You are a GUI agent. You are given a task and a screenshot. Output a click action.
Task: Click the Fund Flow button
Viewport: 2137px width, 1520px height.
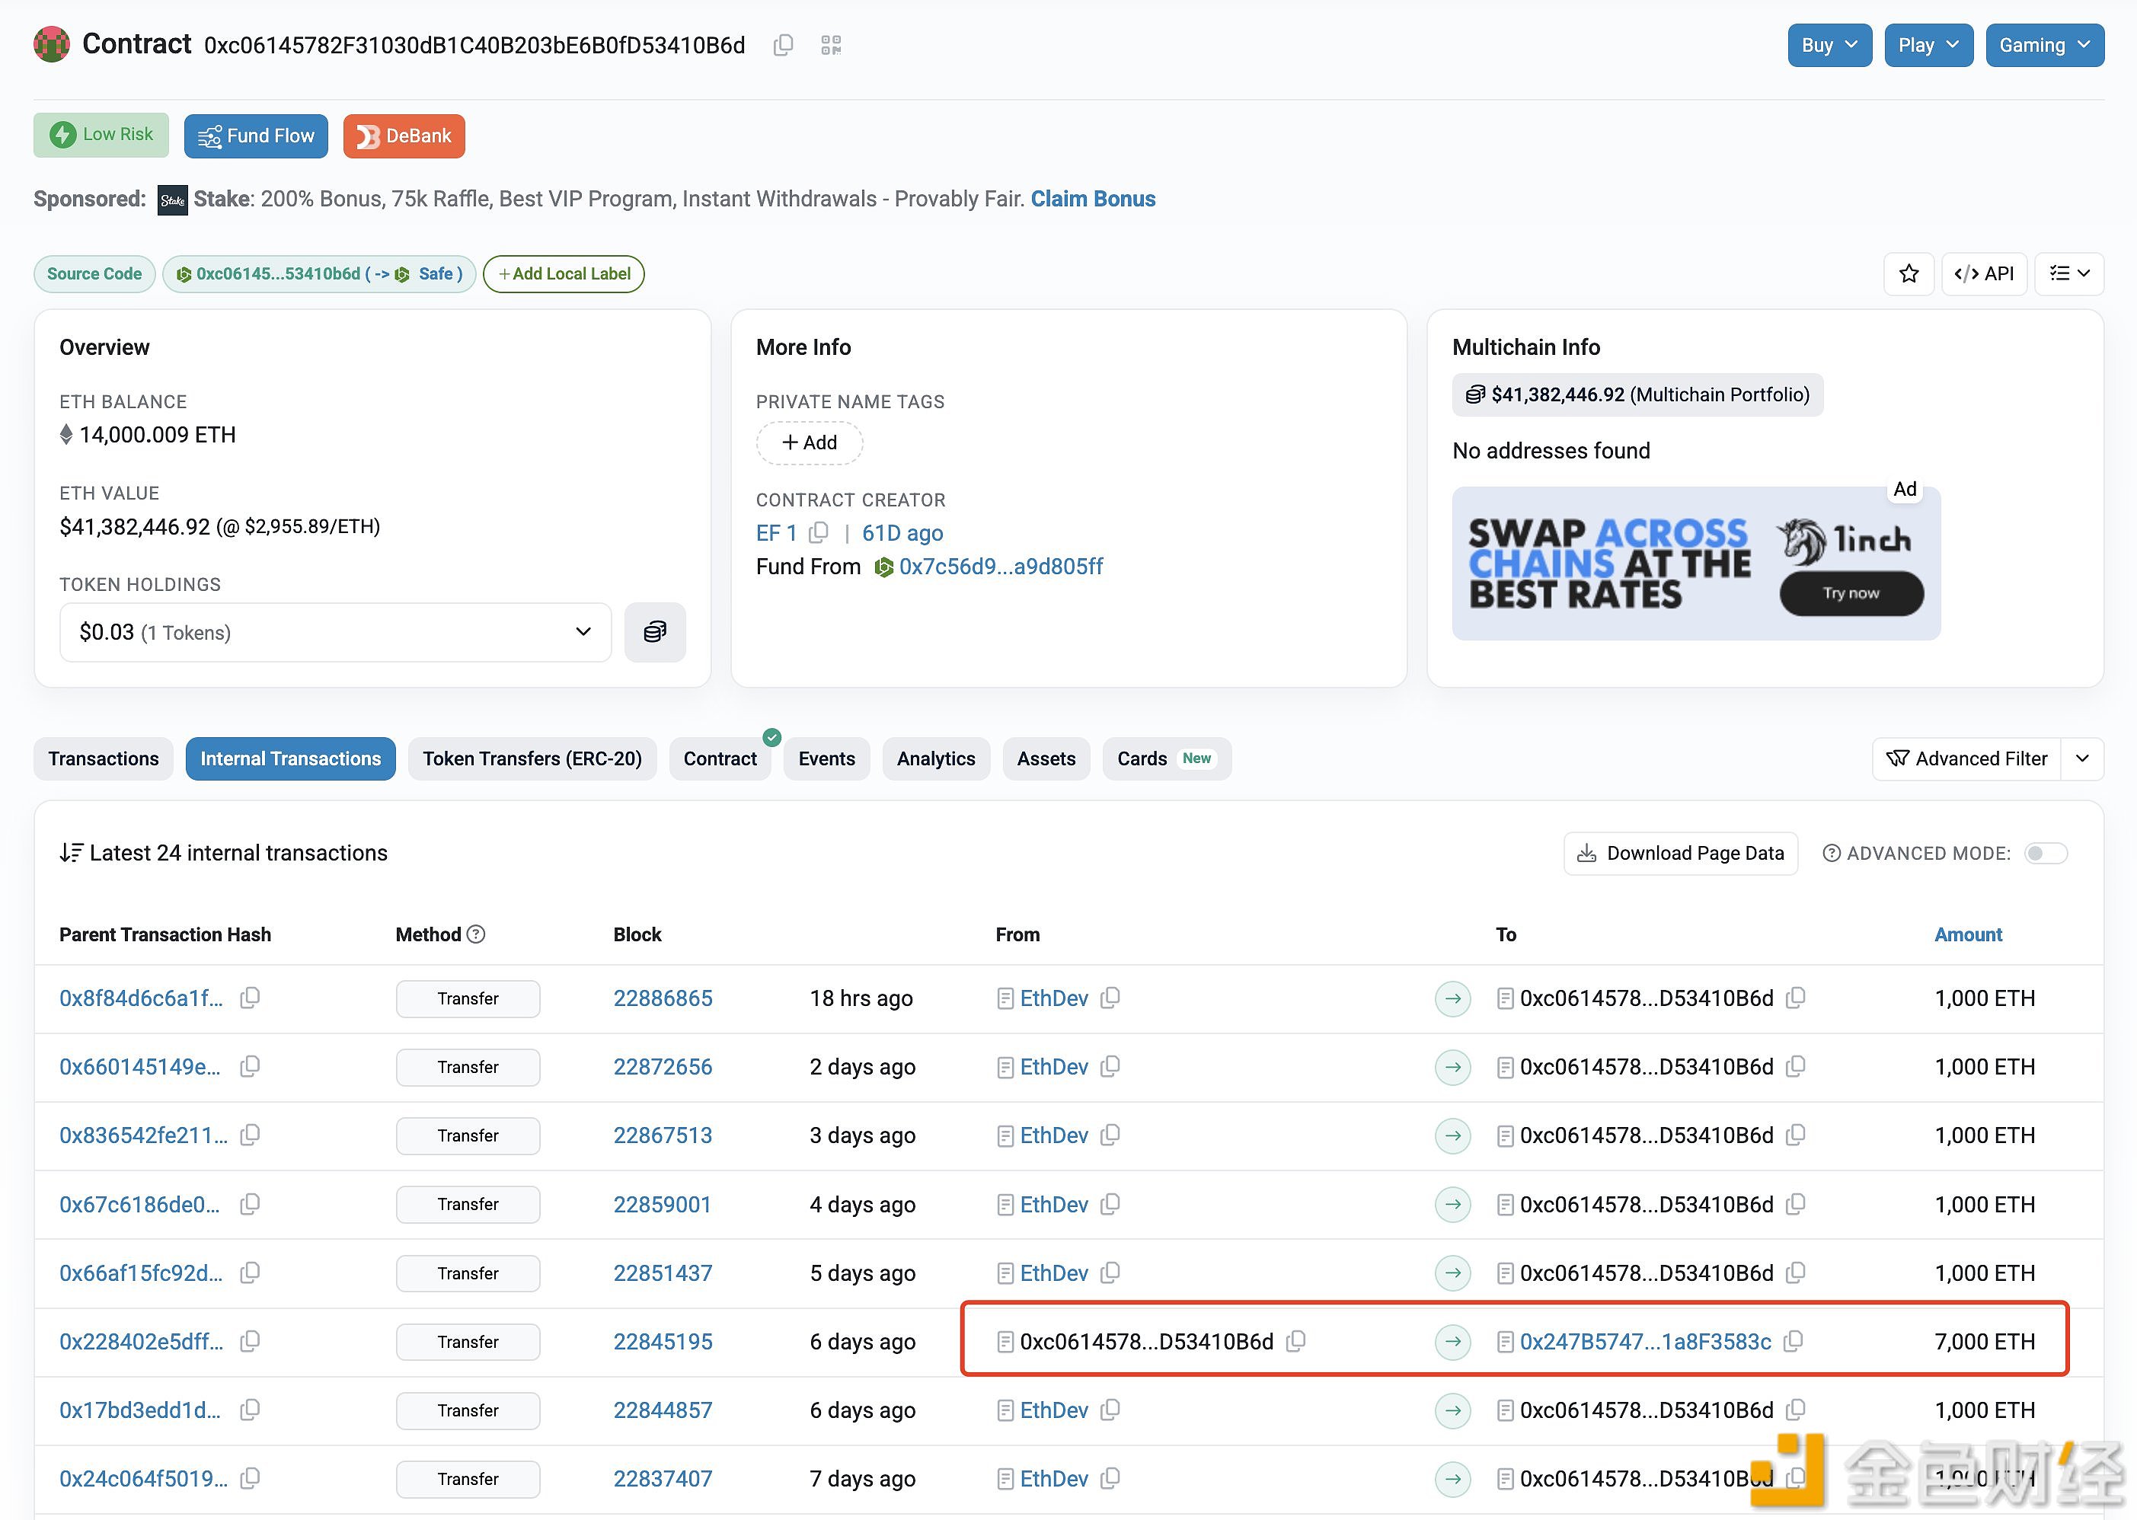(x=256, y=136)
